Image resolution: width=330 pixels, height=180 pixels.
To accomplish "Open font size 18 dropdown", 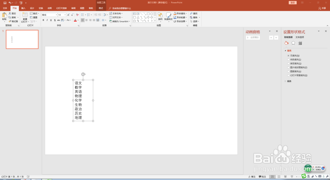I will coord(65,15).
